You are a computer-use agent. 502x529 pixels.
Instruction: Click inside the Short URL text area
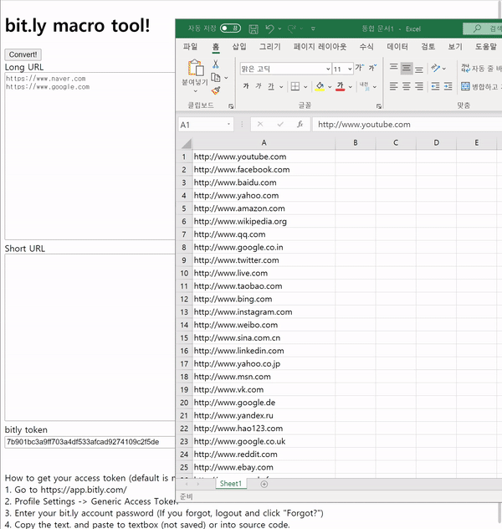90,337
